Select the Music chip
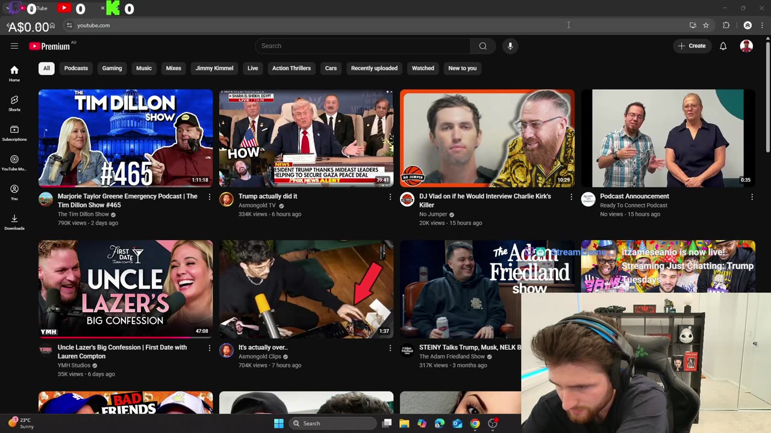This screenshot has height=433, width=771. (x=144, y=68)
